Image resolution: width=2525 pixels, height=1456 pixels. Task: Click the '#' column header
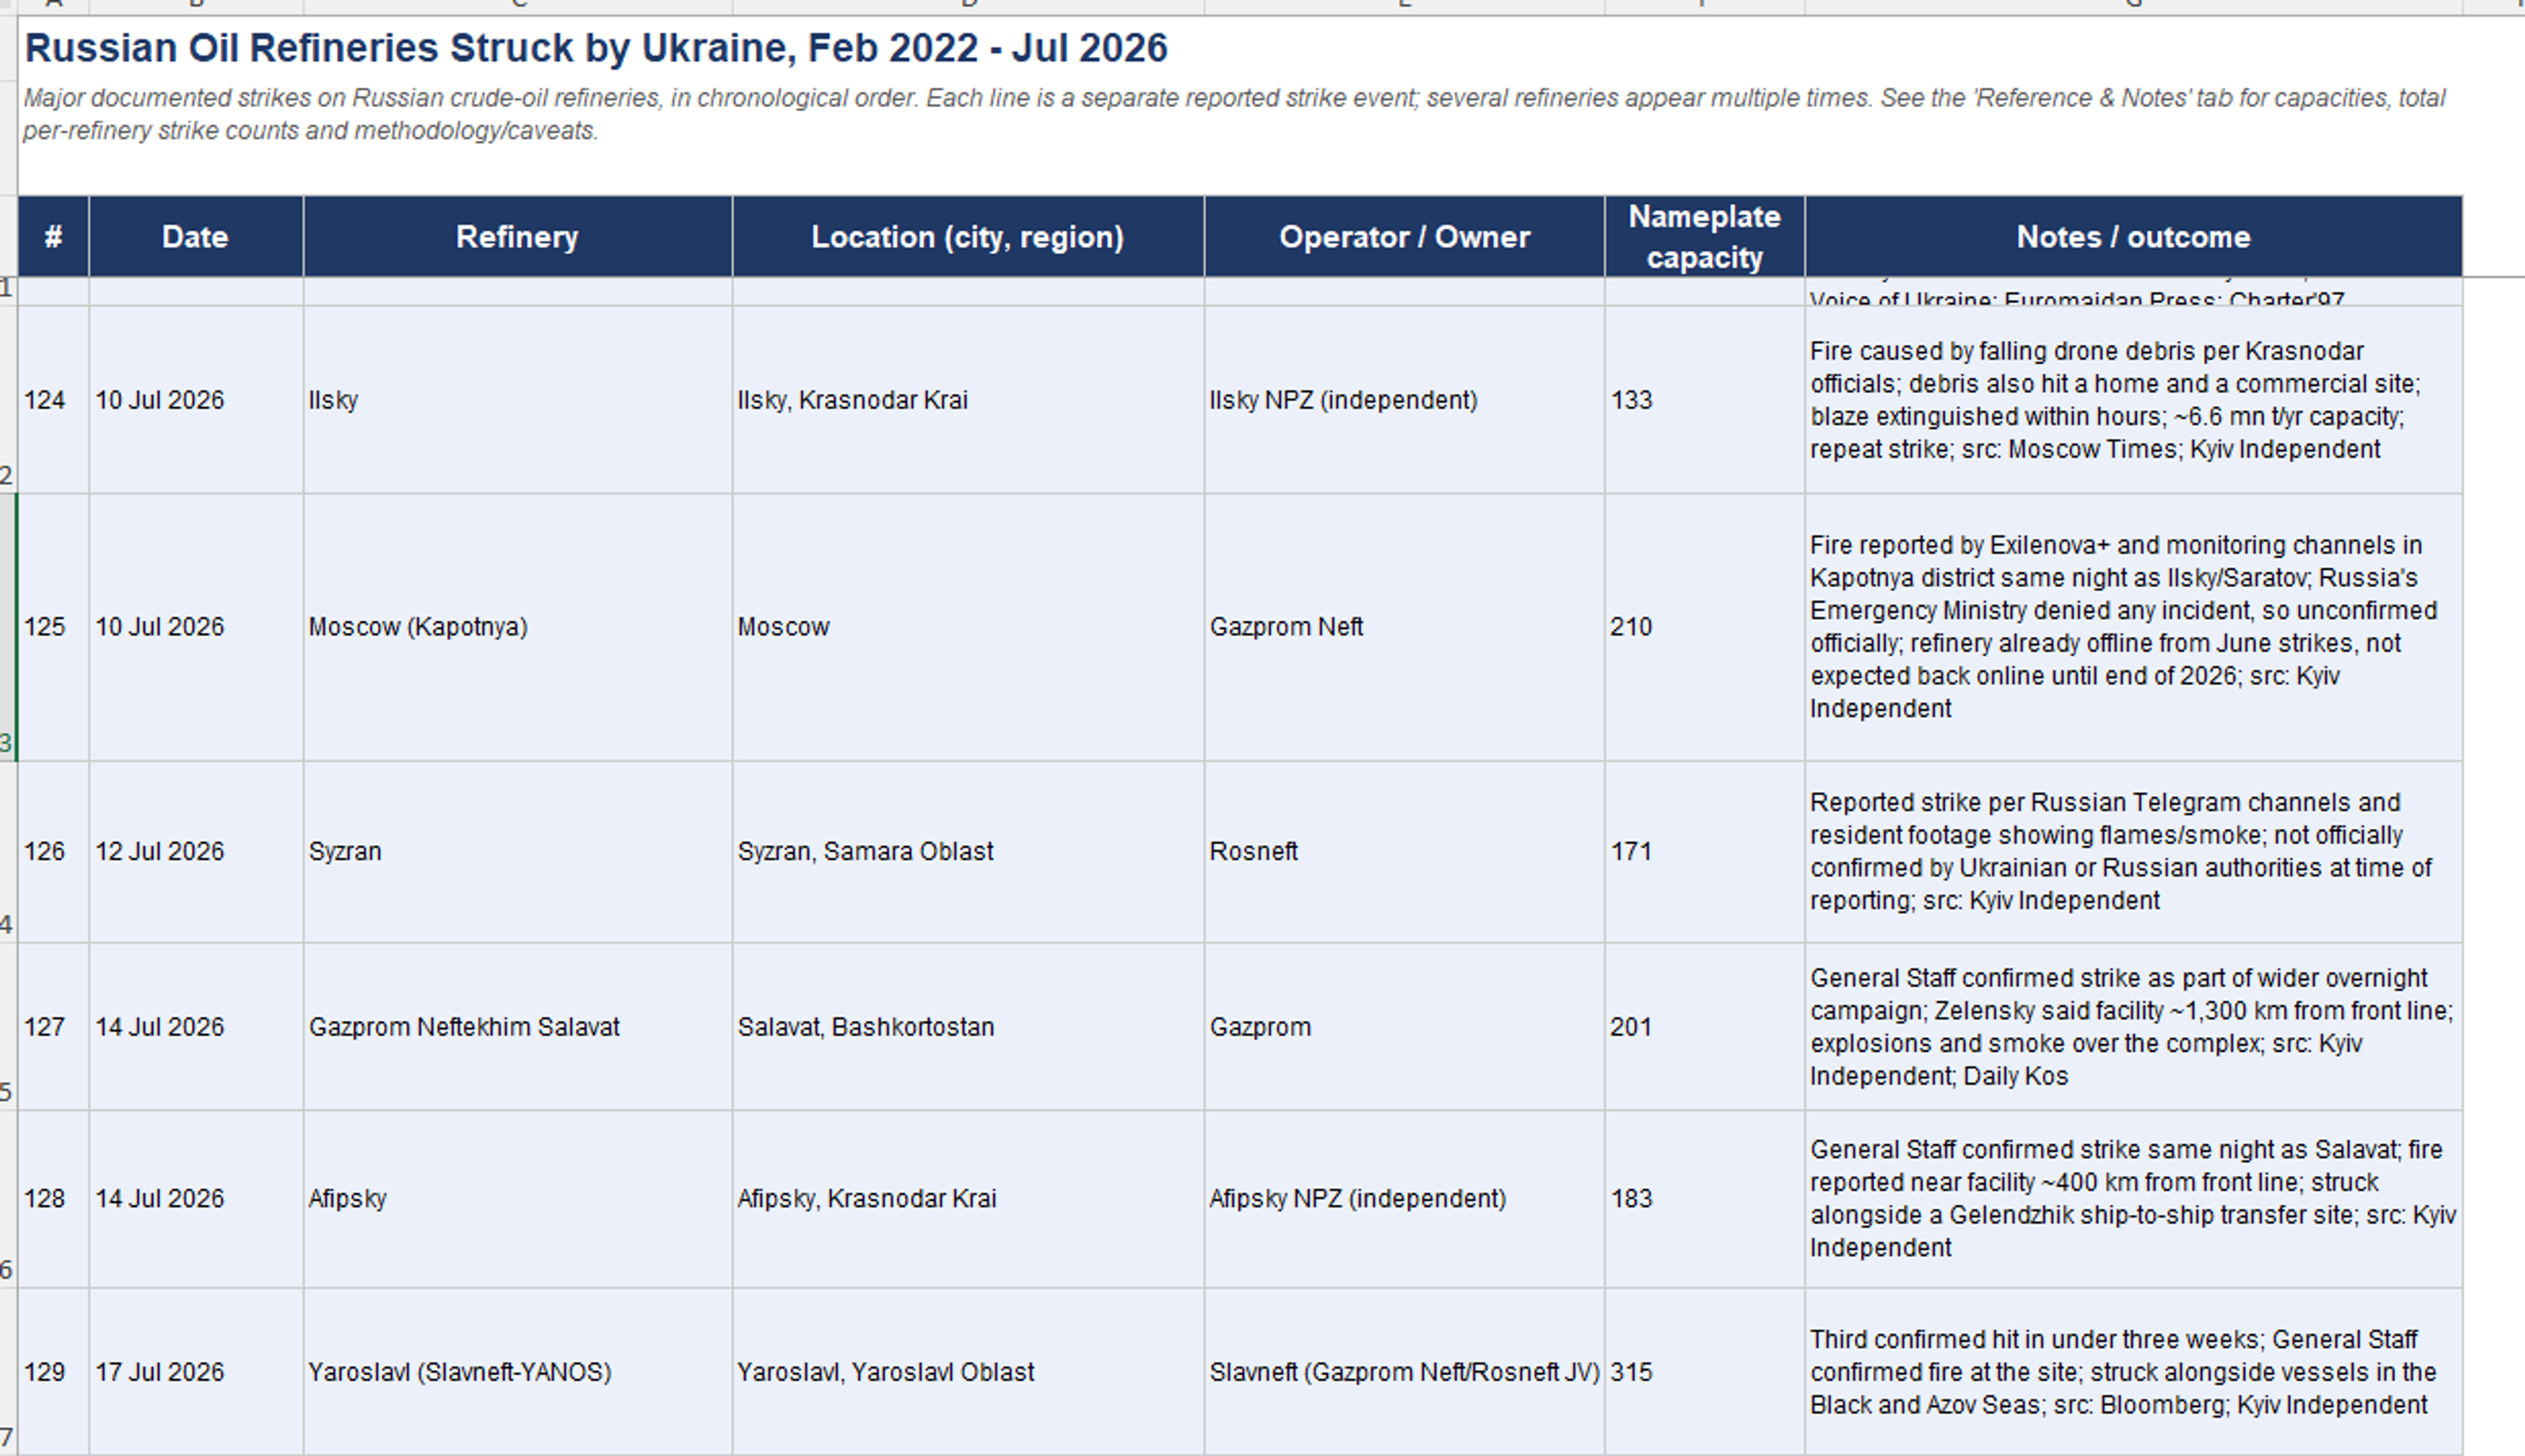[53, 237]
